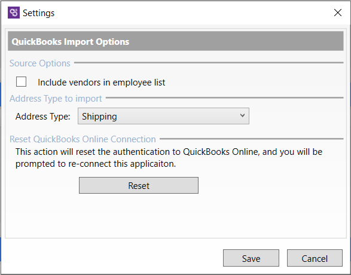The image size is (351, 275).
Task: Click the Address Type to import label
Action: click(x=56, y=99)
